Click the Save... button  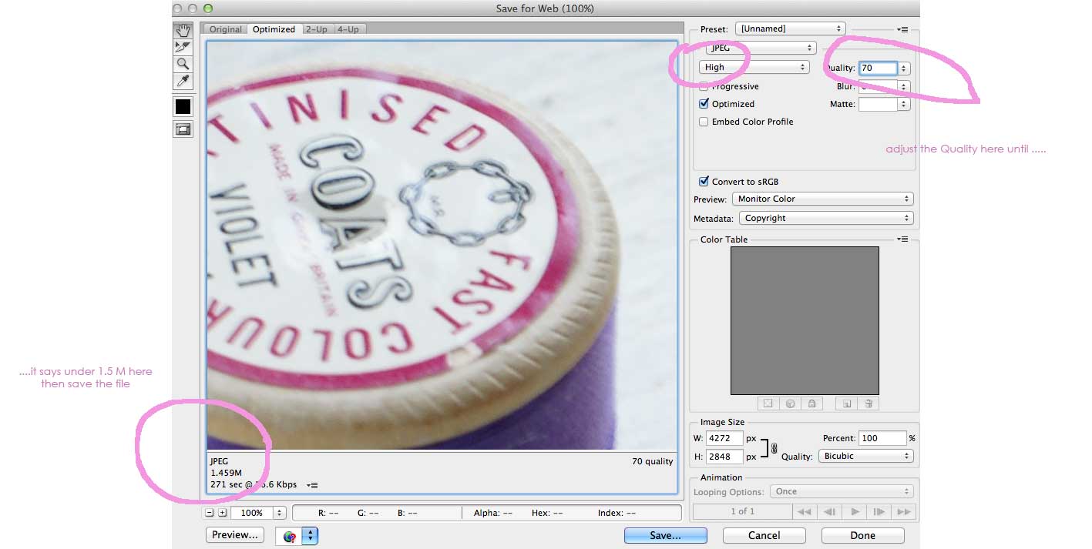[665, 535]
